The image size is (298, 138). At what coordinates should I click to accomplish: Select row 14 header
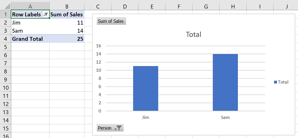pyautogui.click(x=6, y=120)
